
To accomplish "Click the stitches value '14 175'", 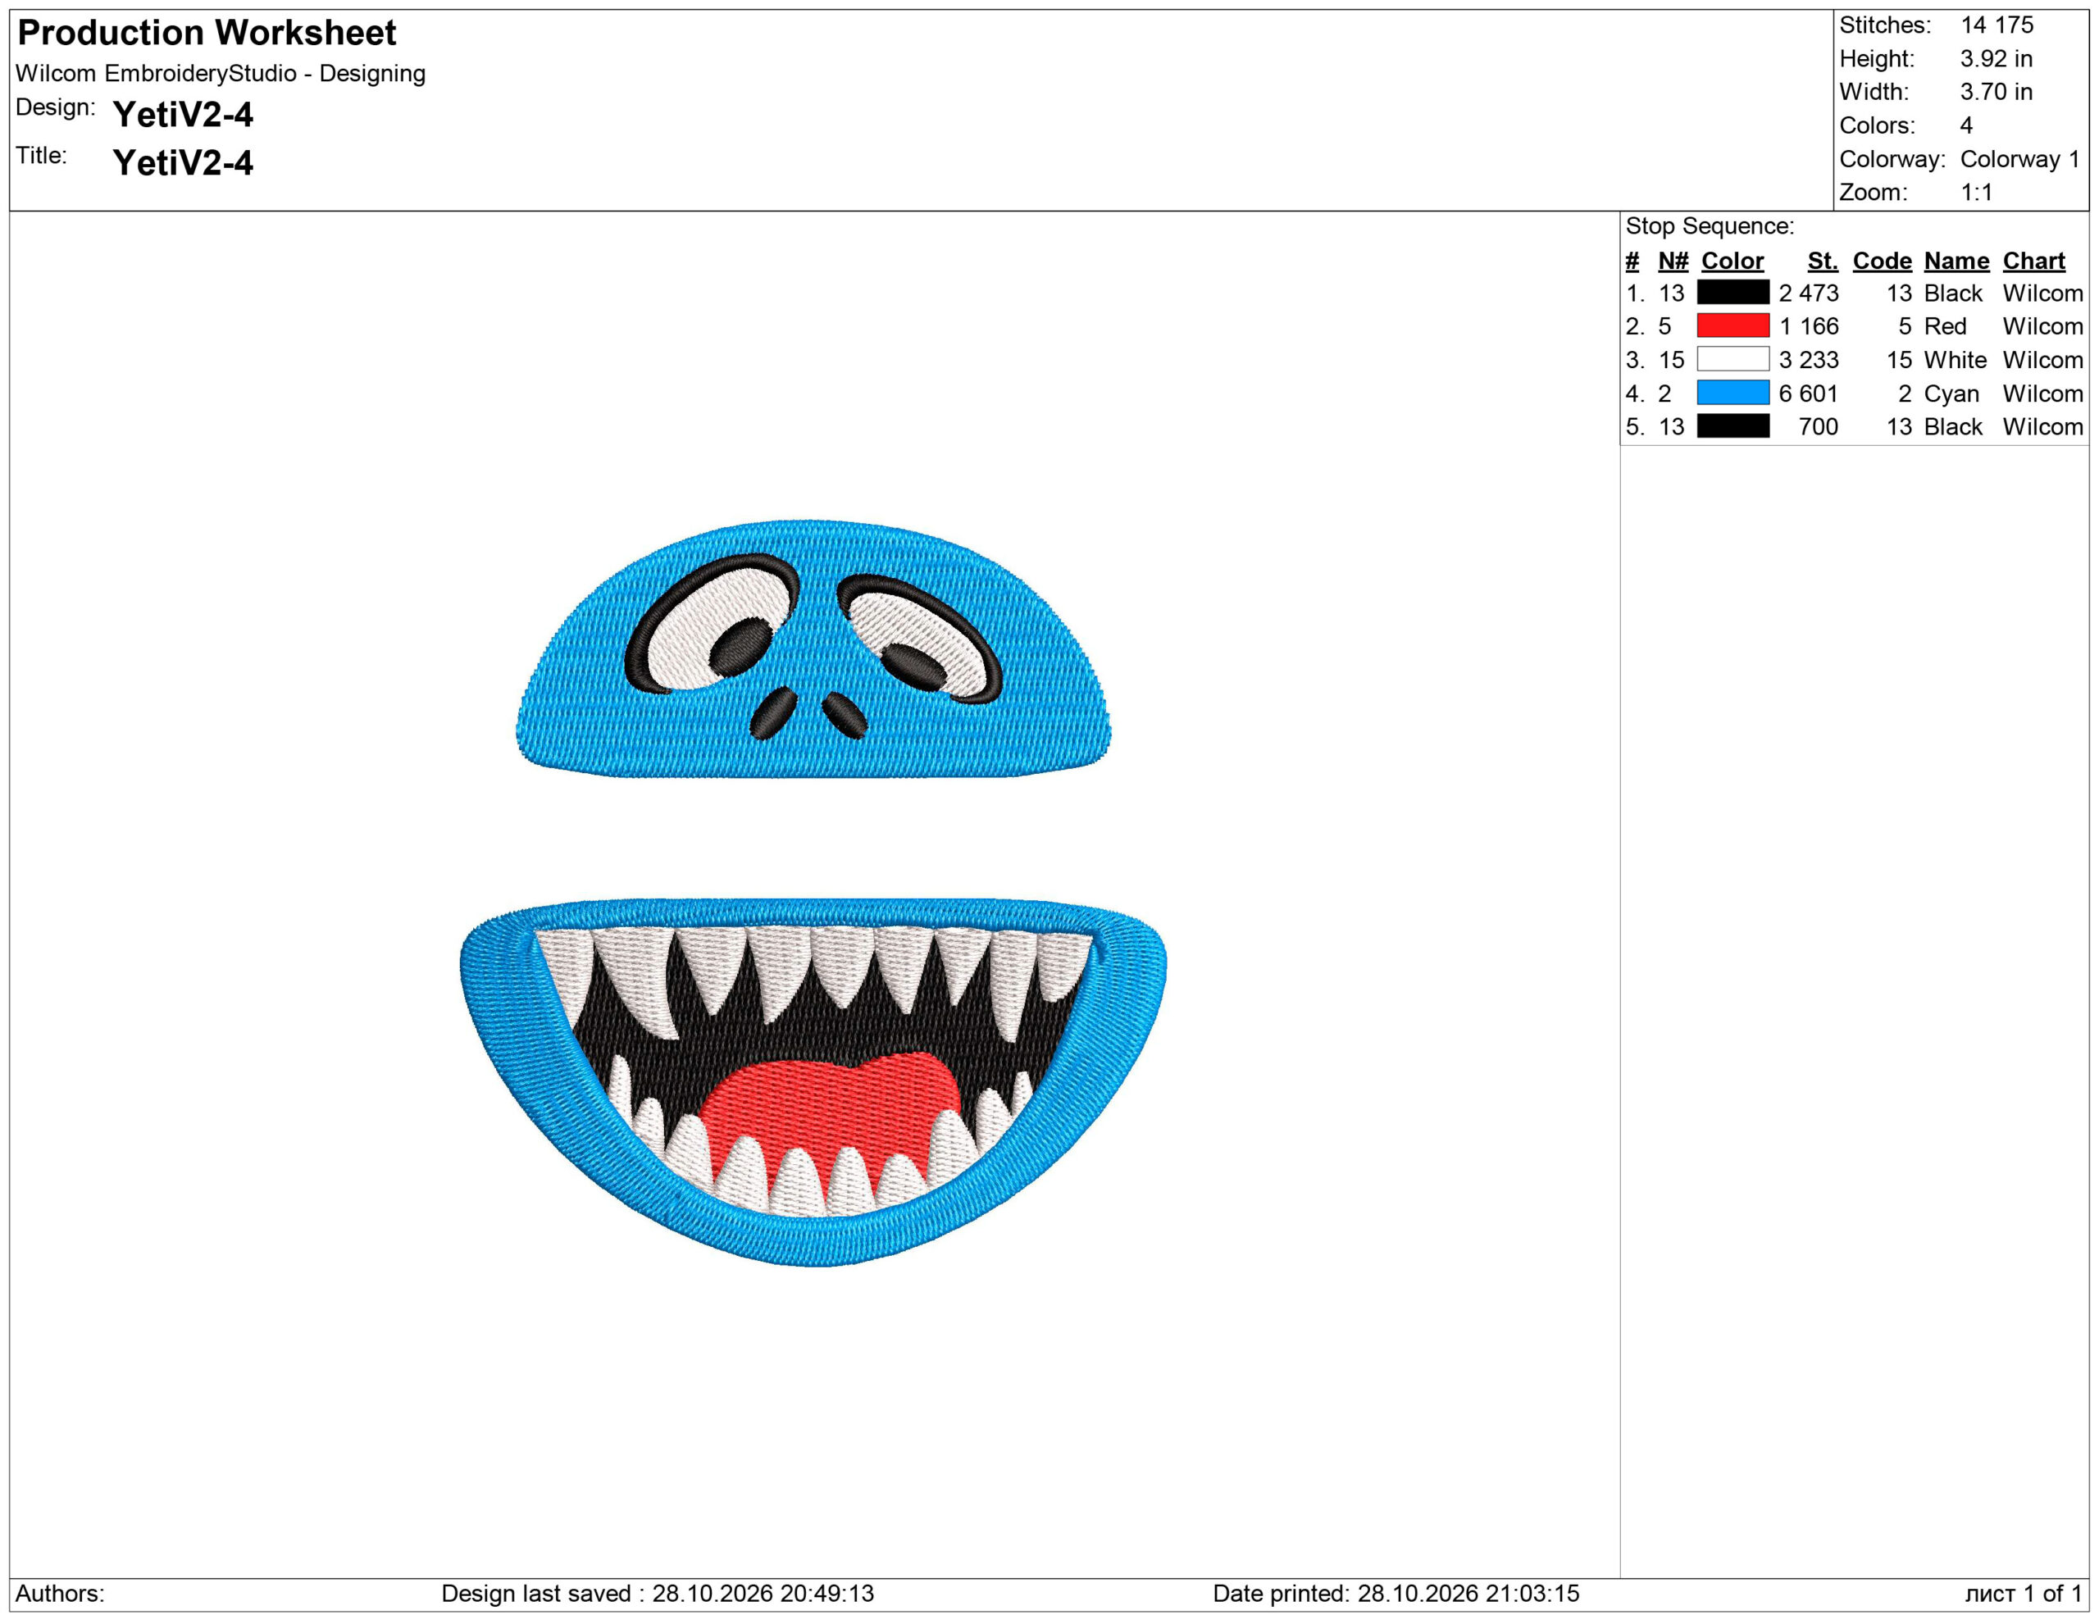I will point(1997,25).
